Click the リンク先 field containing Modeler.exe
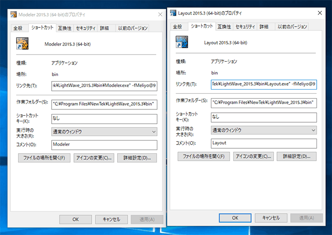Screen dimensions: 332x235 pos(104,86)
